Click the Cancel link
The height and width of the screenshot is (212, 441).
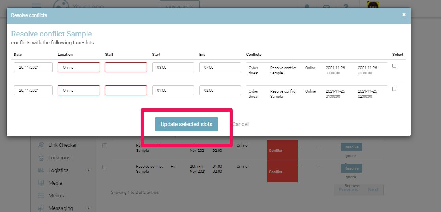pos(240,124)
